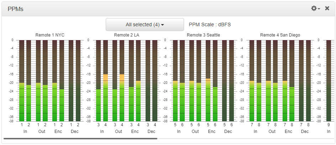Click Remote 4 San Diego Out channel 7 meter
Viewport: 336px width, 145px height.
(x=268, y=80)
